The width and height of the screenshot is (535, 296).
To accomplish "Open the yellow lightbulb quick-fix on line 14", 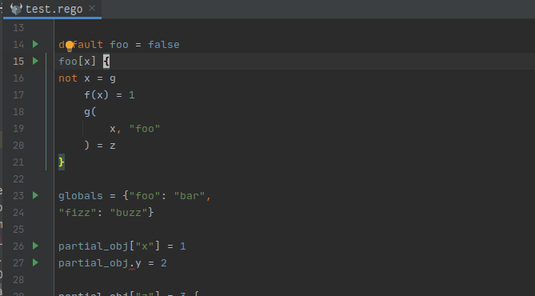I will tap(70, 46).
